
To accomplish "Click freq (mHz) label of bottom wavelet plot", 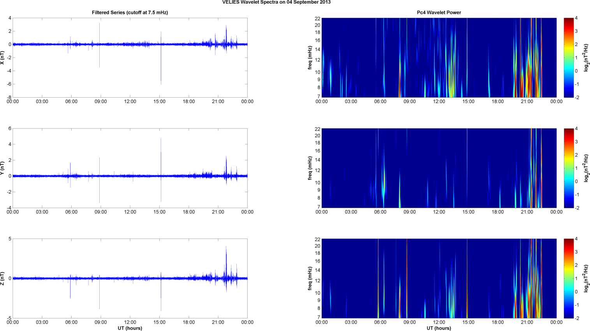I will [310, 278].
